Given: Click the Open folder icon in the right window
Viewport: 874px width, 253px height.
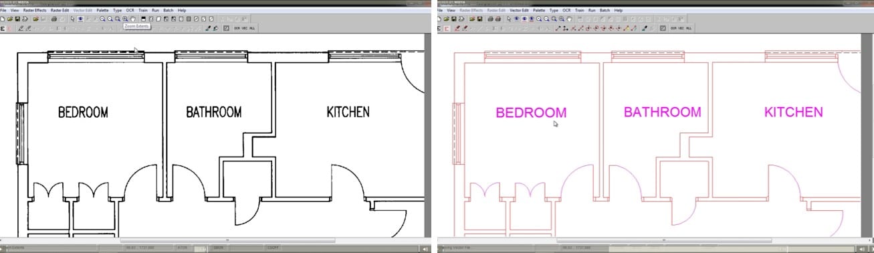Looking at the screenshot, I should (x=447, y=19).
